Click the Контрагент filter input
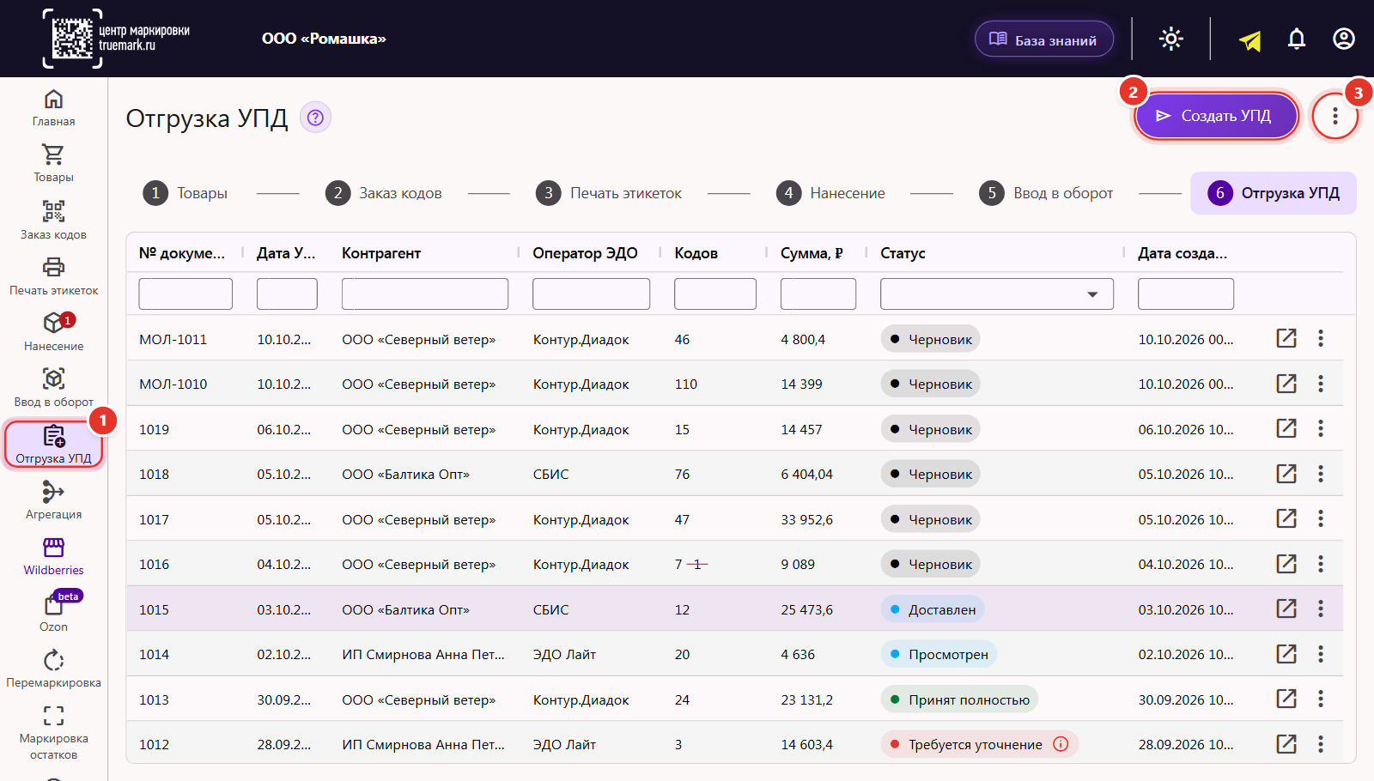 (x=425, y=294)
